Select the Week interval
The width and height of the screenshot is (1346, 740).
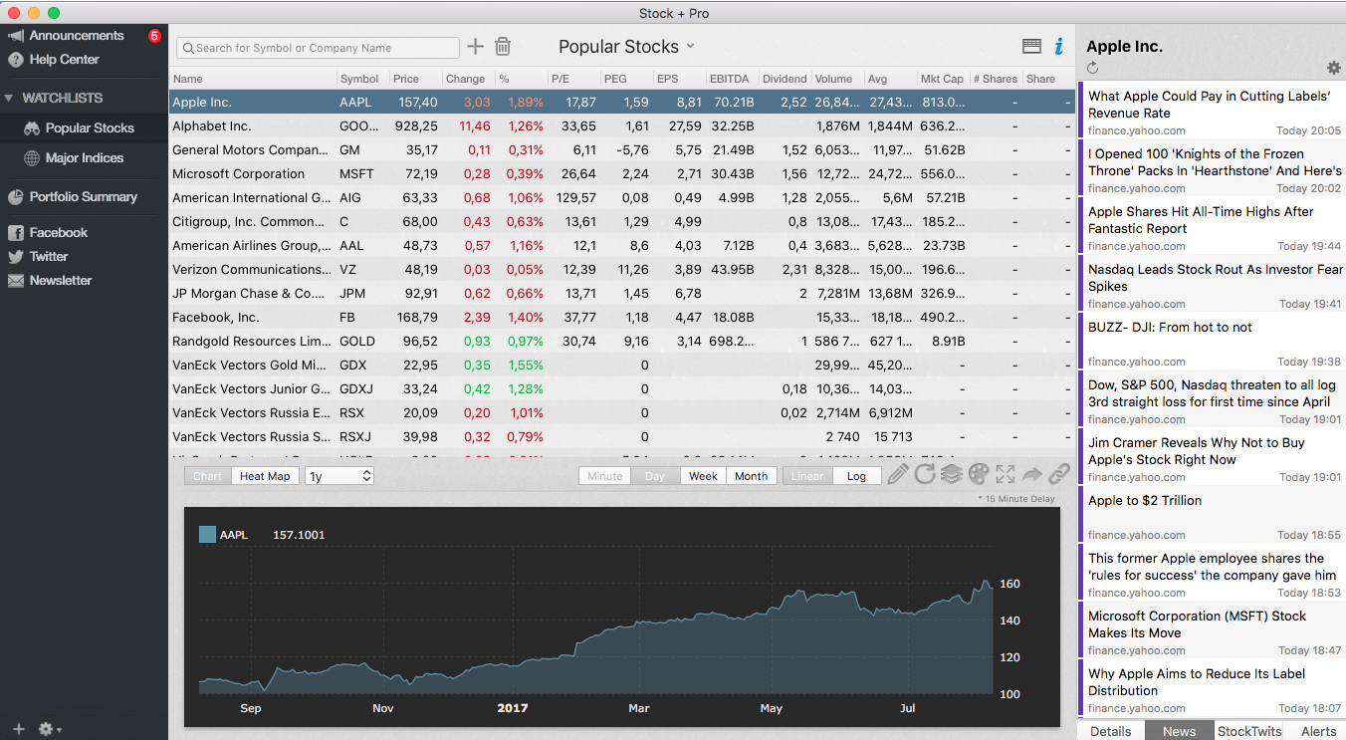coord(704,476)
